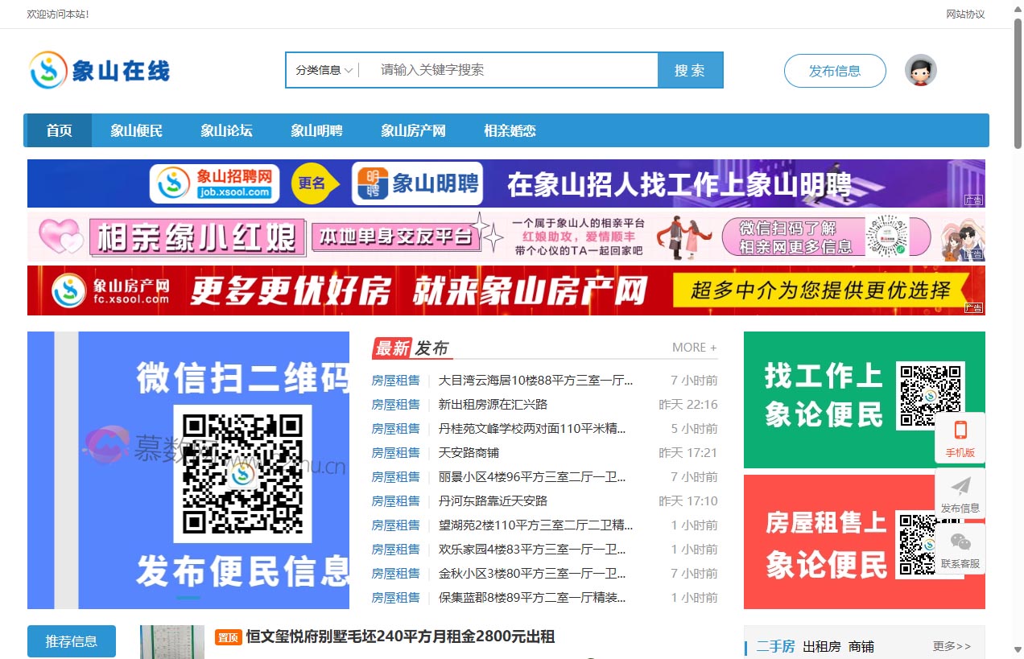Click the 置顶 badge on featured listing
1024x659 pixels.
click(x=228, y=637)
